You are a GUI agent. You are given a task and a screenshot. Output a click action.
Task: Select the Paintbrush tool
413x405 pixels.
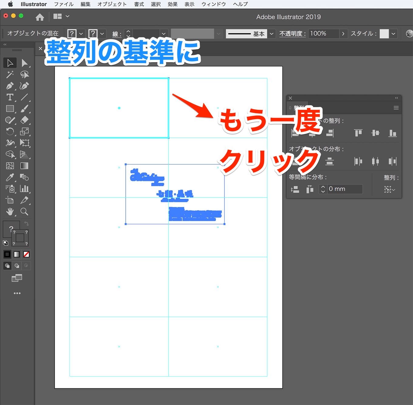[x=24, y=109]
